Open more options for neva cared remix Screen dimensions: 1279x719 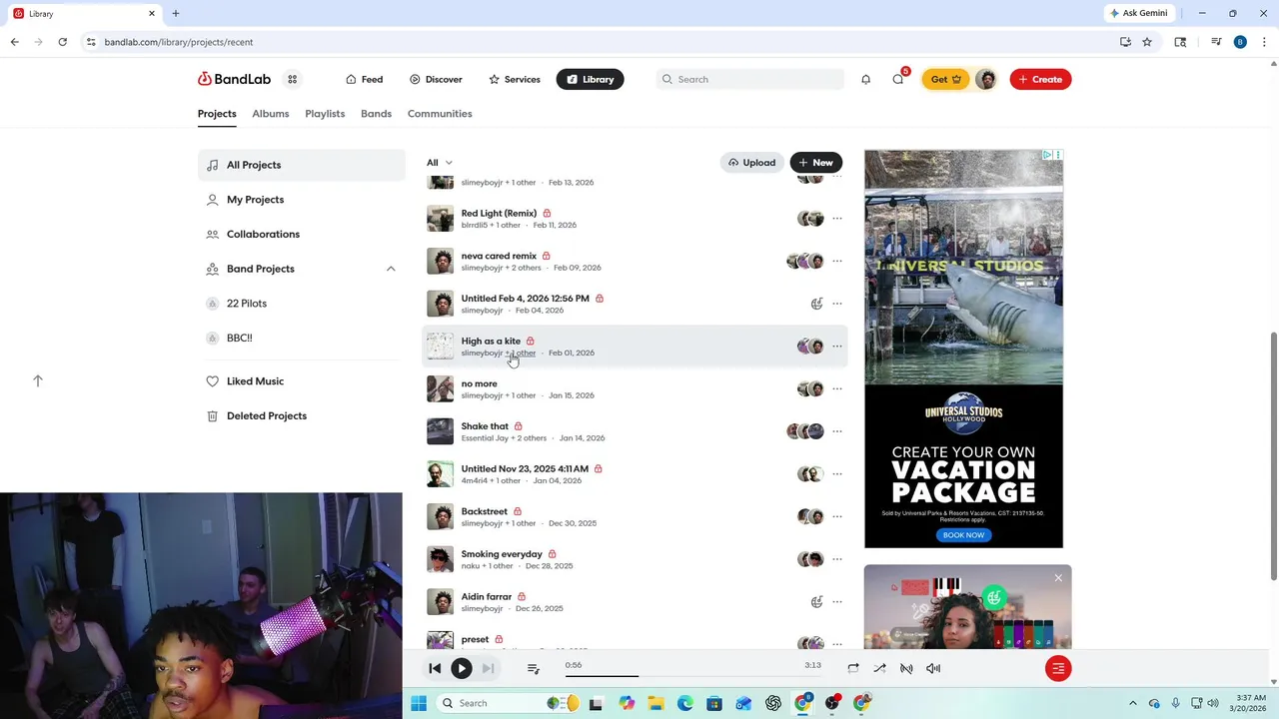837,262
